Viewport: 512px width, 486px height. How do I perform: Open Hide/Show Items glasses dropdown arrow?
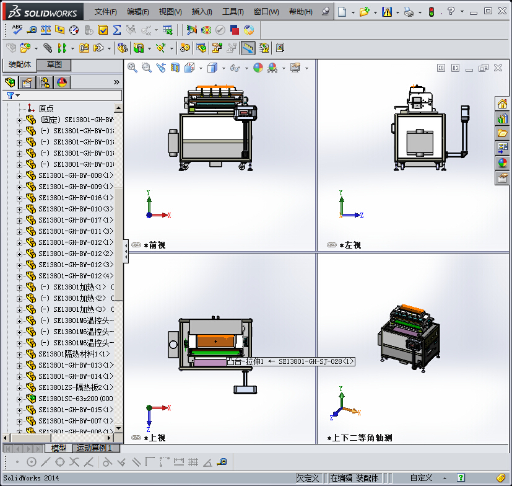[x=246, y=68]
